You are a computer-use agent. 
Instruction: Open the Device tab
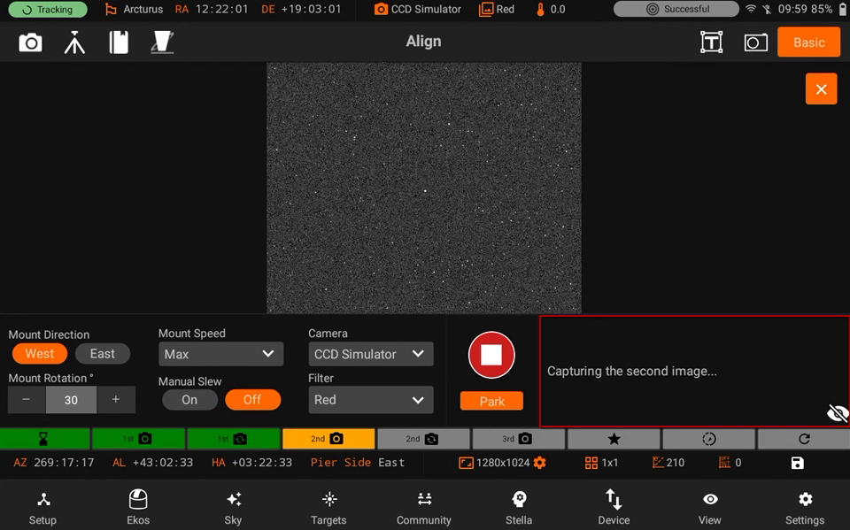(614, 508)
